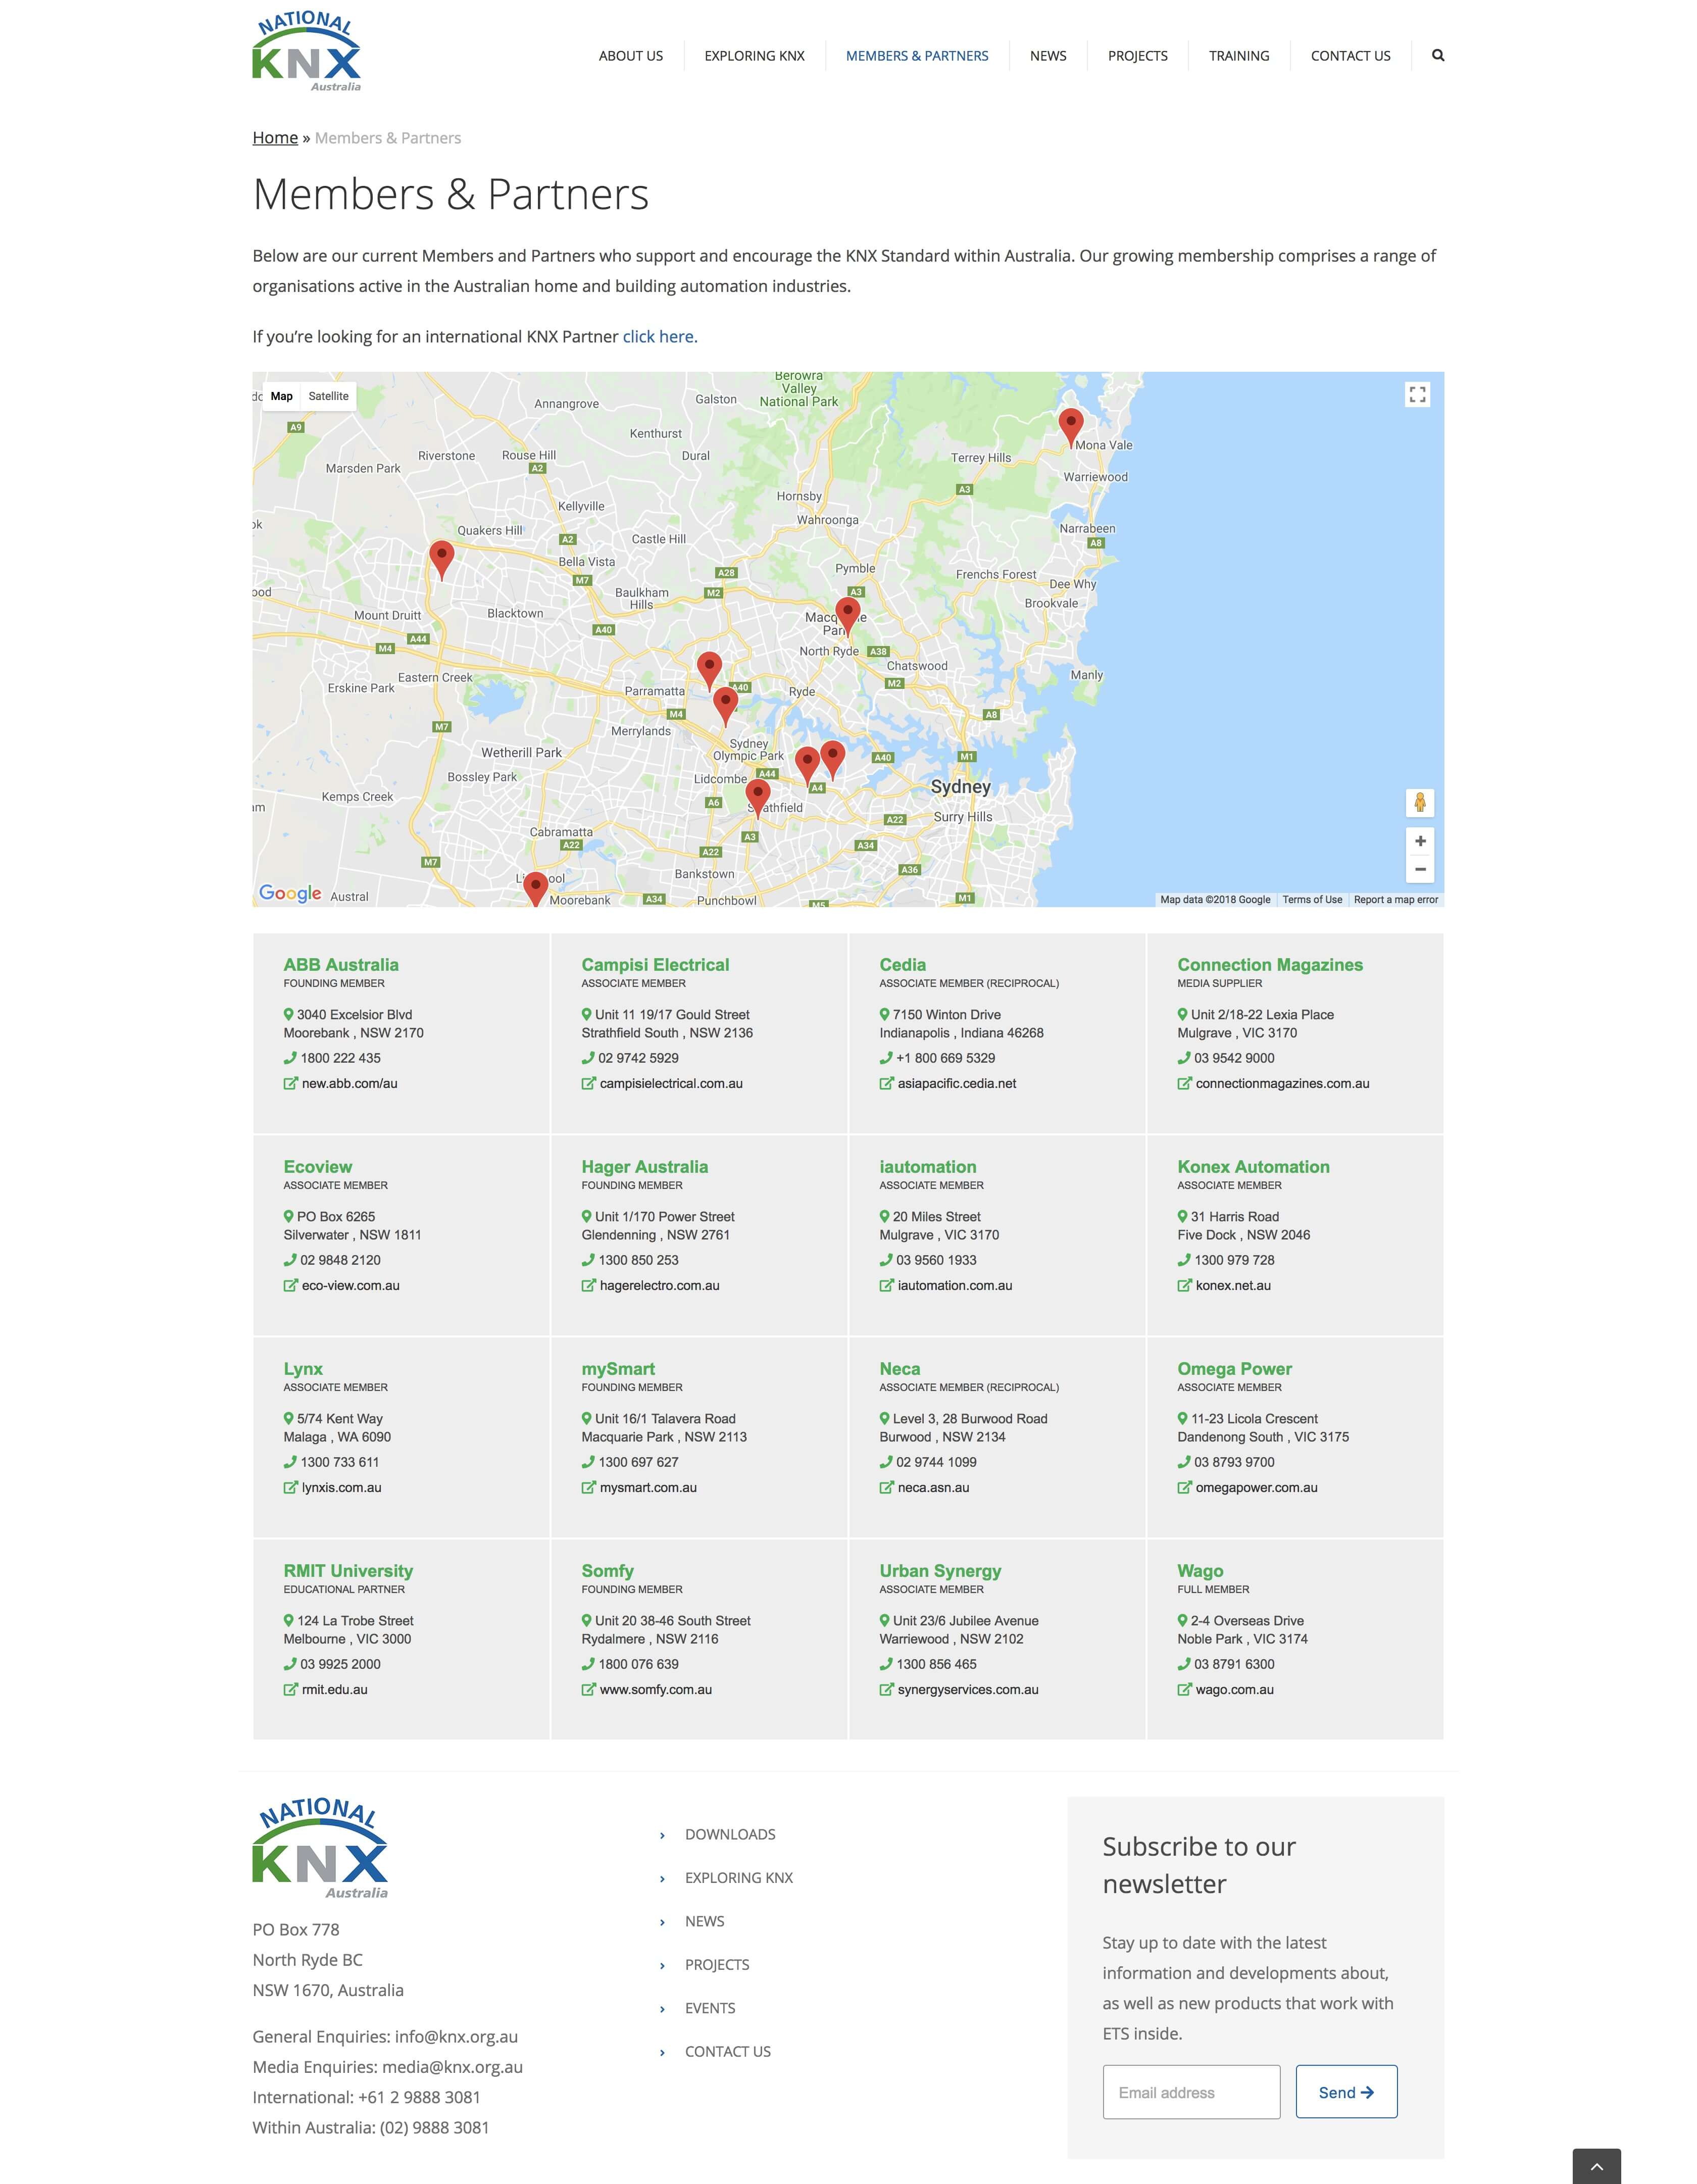Open konex.net.au website link
The image size is (1697, 2184).
(x=1233, y=1285)
